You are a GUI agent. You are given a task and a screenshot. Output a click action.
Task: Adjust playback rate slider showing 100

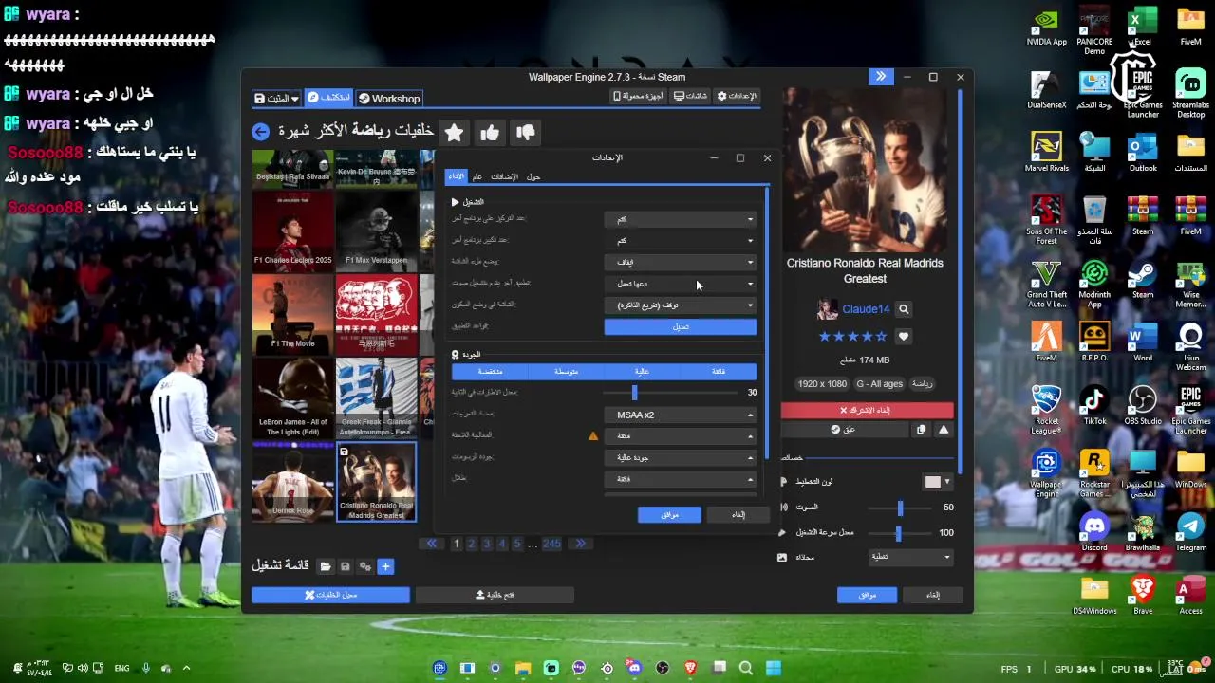[899, 533]
